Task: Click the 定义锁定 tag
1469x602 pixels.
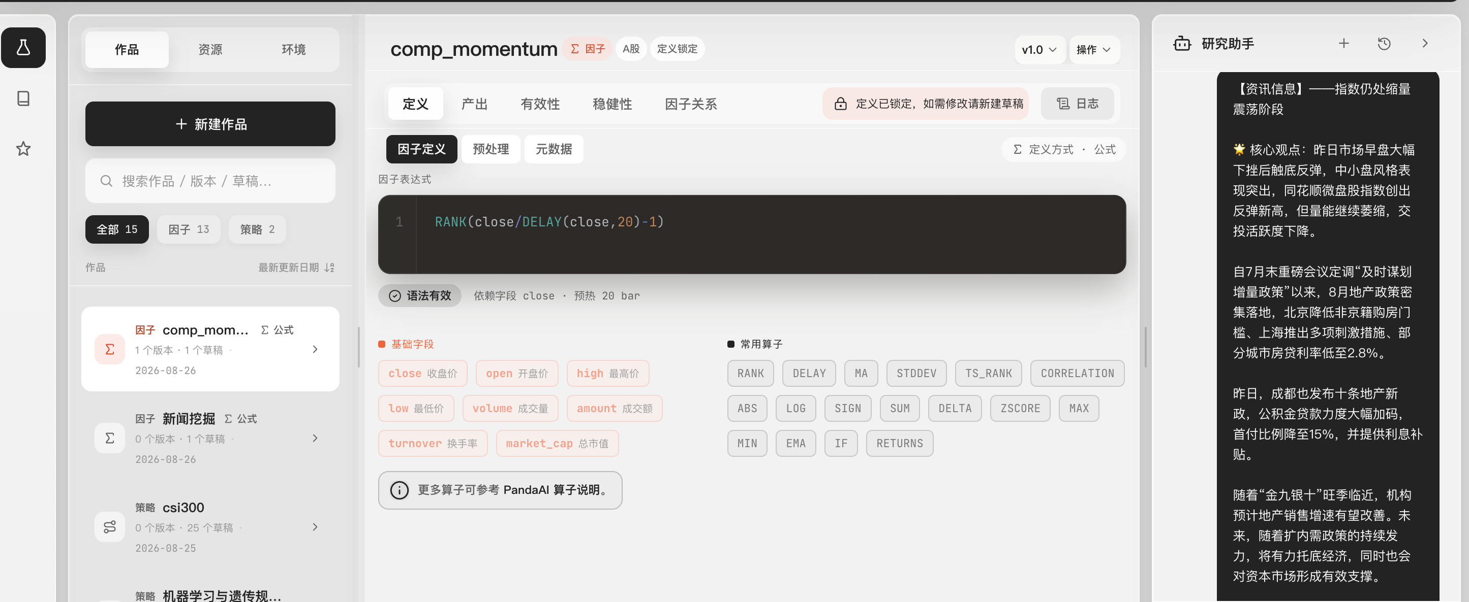Action: tap(677, 49)
